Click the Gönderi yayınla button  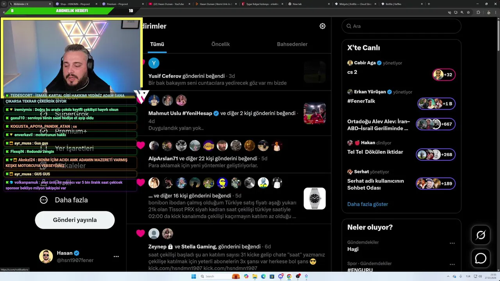click(x=75, y=220)
